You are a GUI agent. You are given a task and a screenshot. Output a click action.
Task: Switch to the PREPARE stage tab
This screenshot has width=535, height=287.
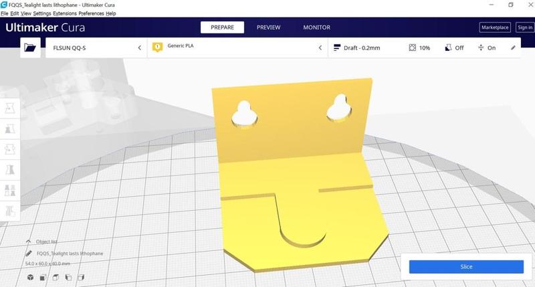click(x=222, y=27)
